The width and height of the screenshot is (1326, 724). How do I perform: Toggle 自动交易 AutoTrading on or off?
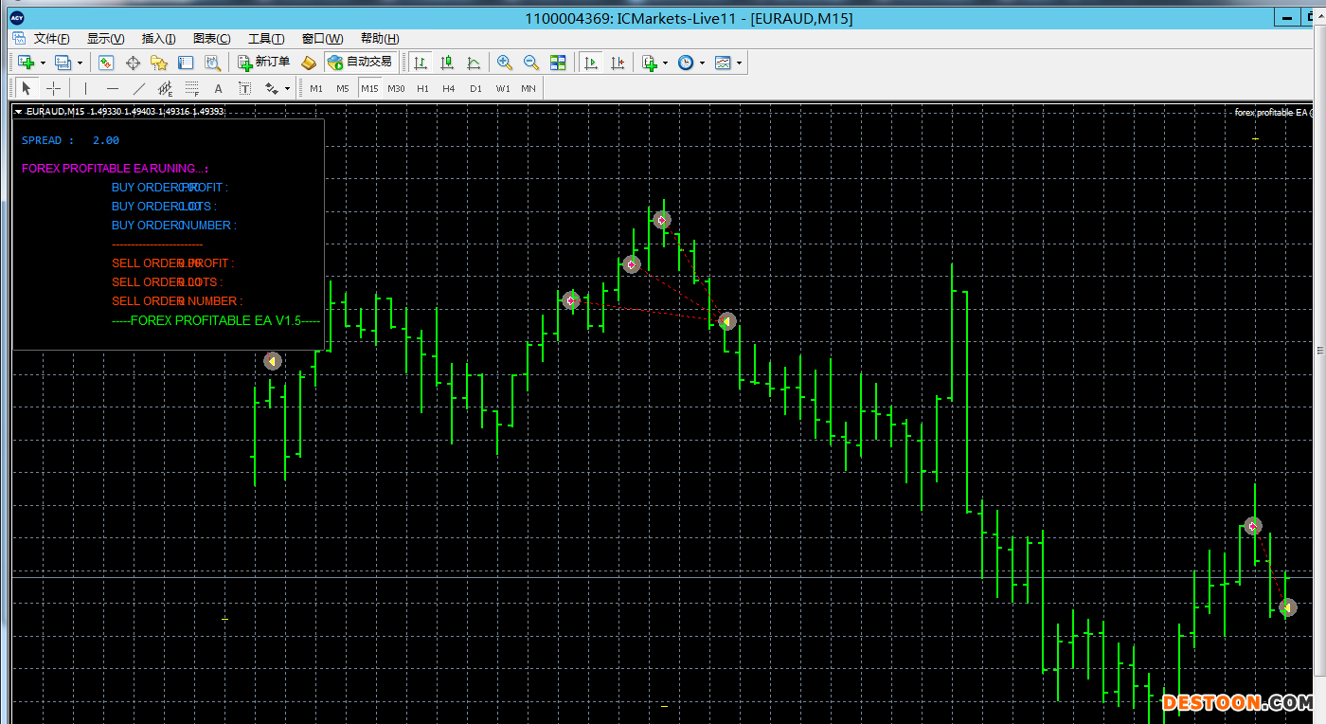(x=360, y=63)
